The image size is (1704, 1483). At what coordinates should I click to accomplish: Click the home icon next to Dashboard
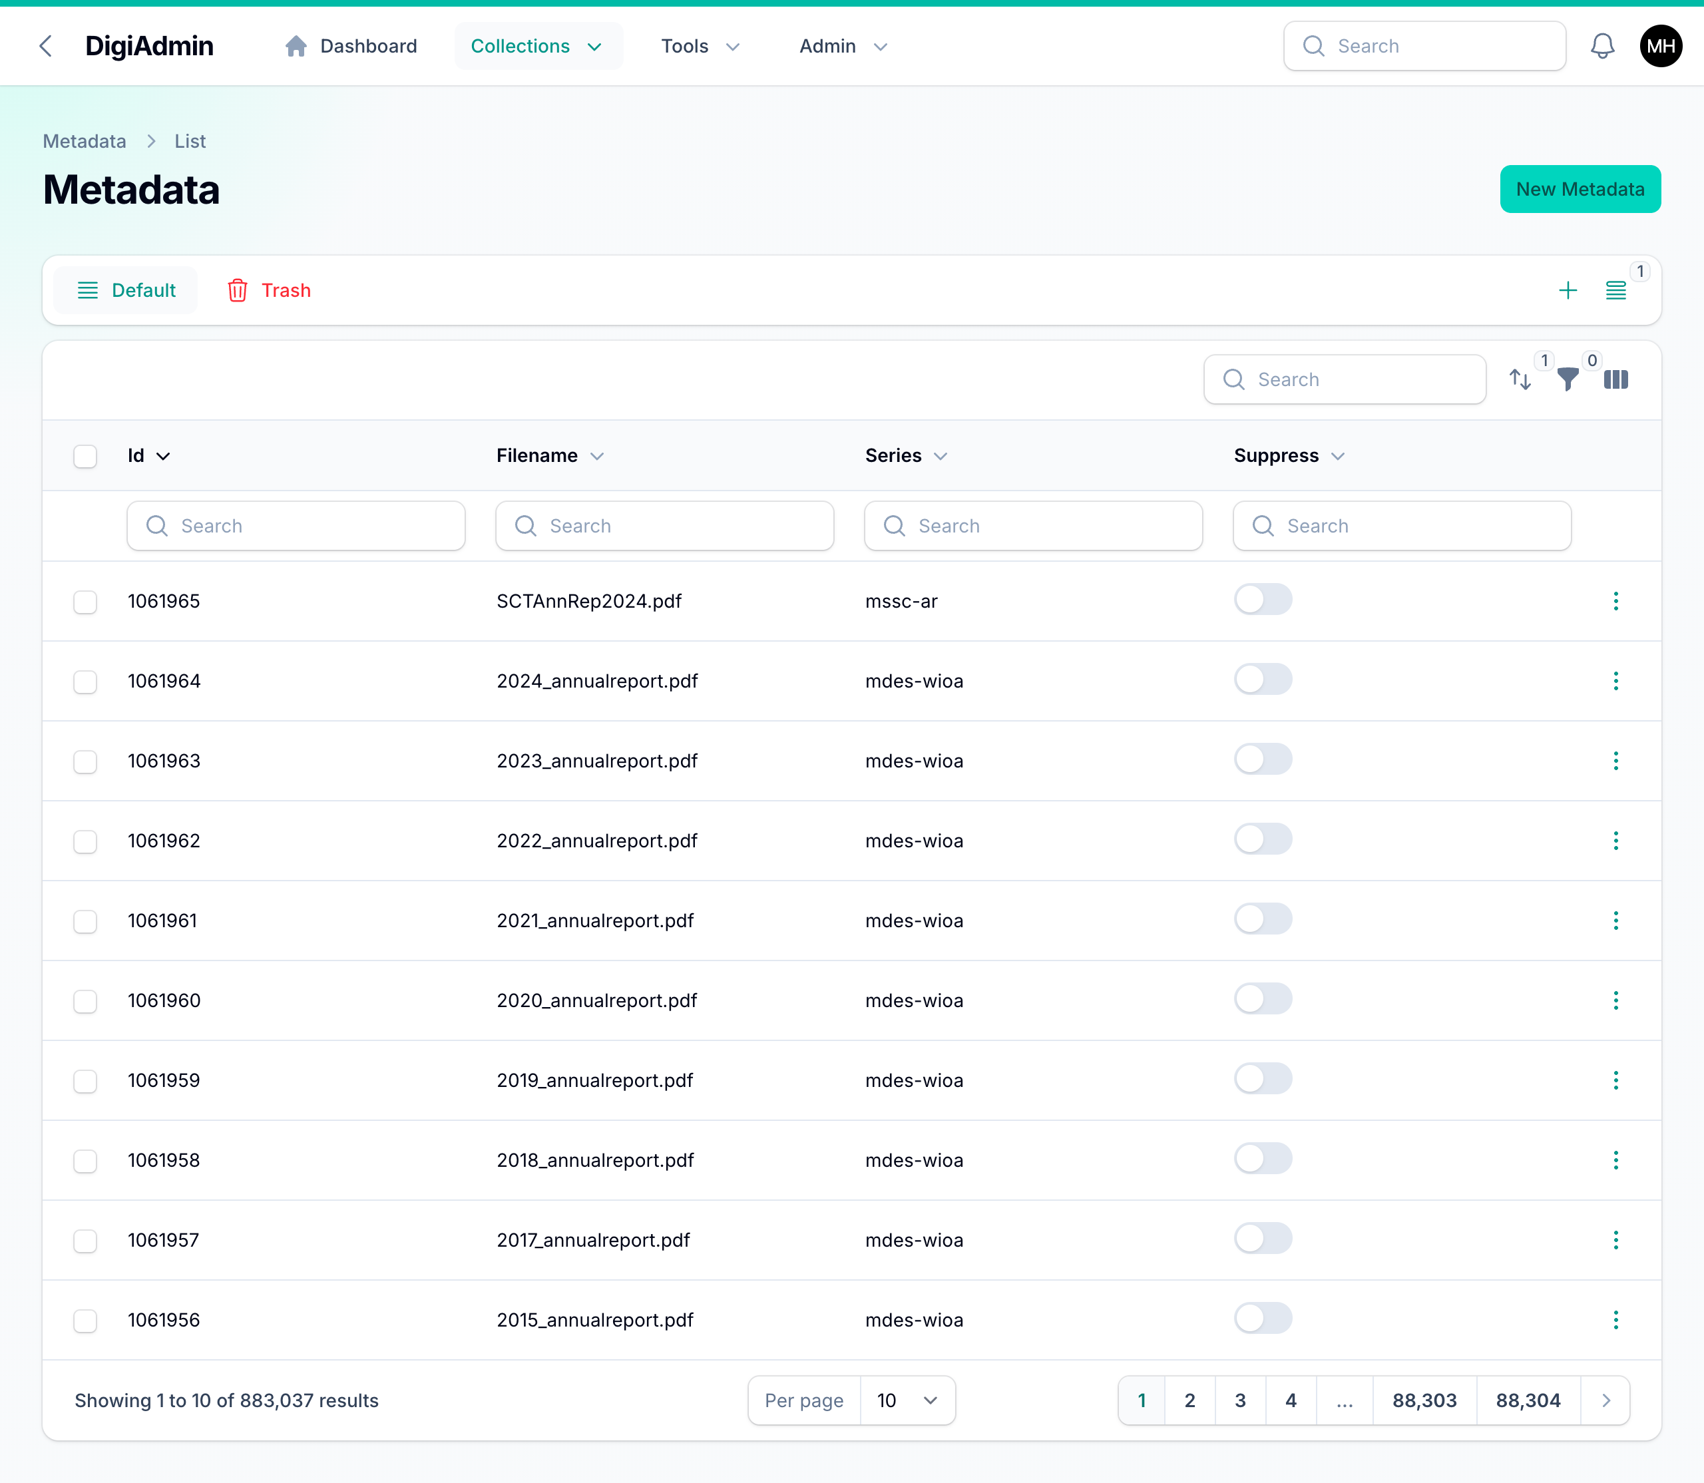click(296, 47)
